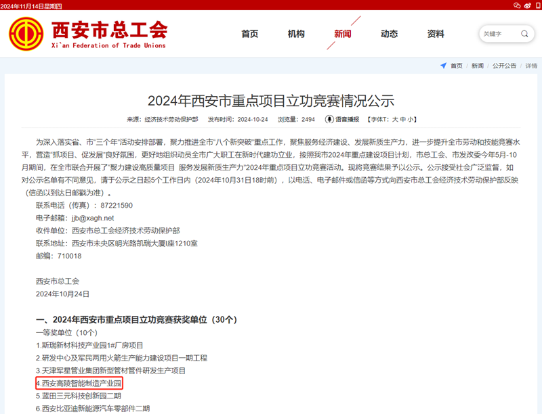Screen dimensions: 542x414
Task: Click the WeChat icon in top bar
Action: point(517,5)
